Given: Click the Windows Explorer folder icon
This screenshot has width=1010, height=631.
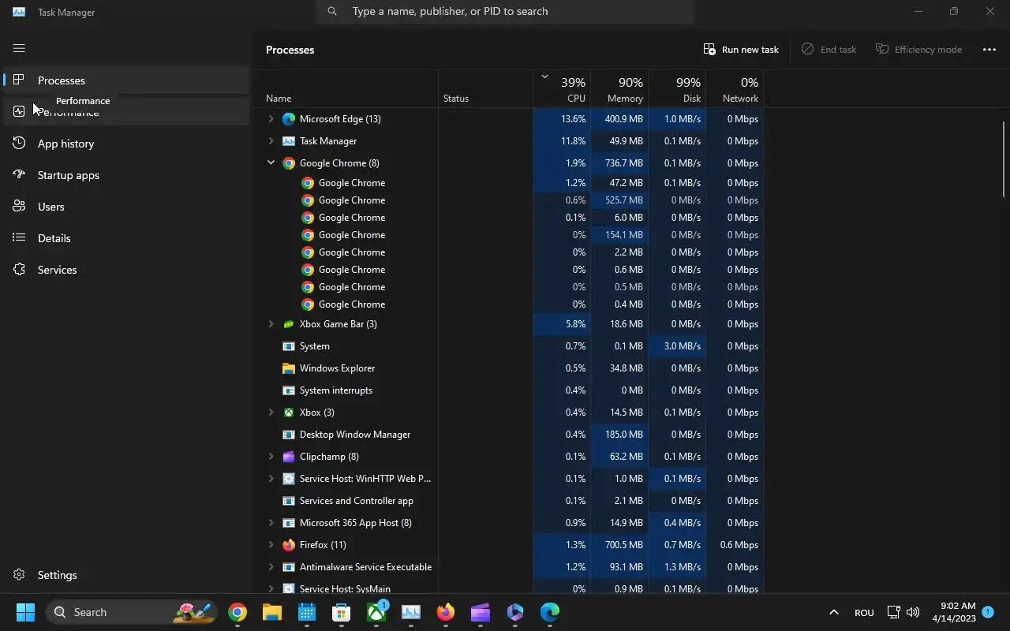Looking at the screenshot, I should (x=289, y=368).
